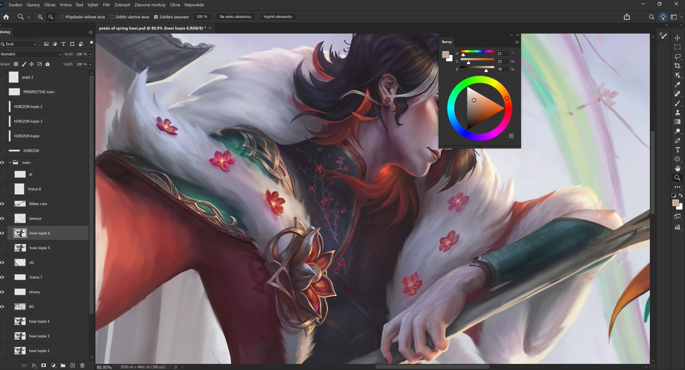Open the Filtr menu
Screen dimensions: 685x370
click(106, 5)
